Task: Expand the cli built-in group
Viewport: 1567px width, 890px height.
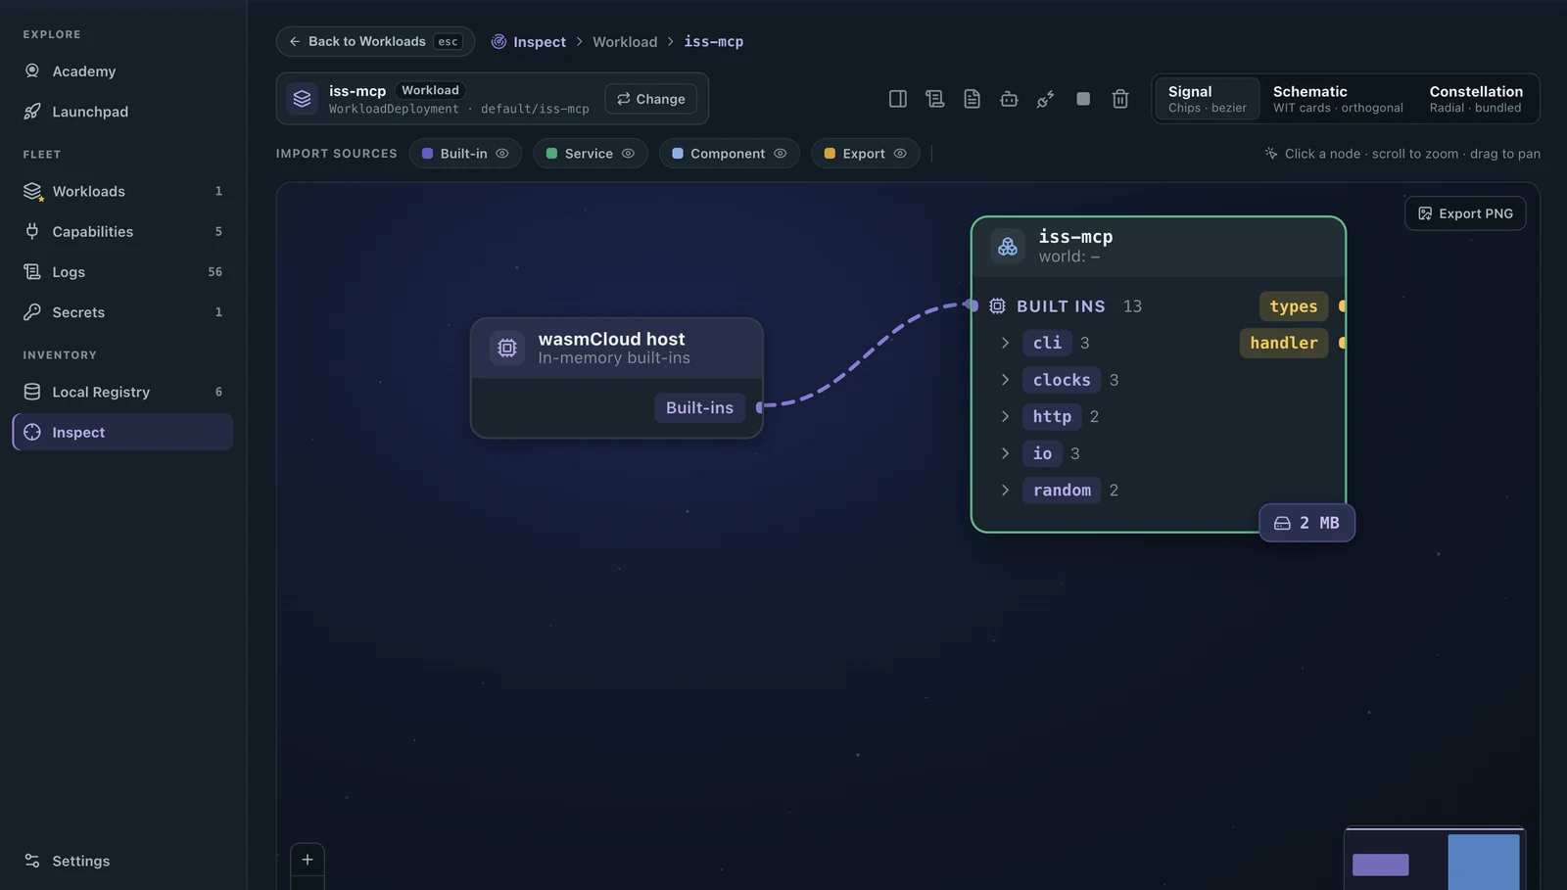Action: 1005,343
